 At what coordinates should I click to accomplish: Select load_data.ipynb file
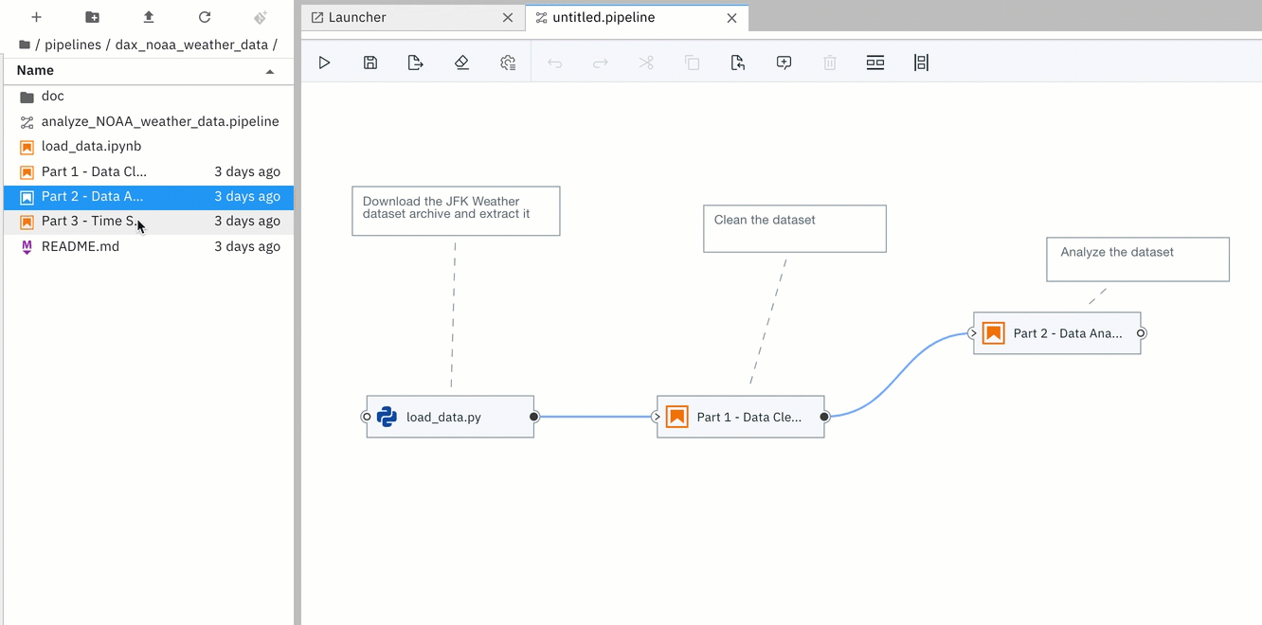[149, 146]
